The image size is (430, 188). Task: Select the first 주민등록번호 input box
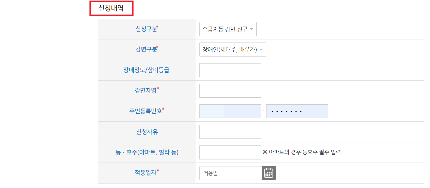coord(230,111)
